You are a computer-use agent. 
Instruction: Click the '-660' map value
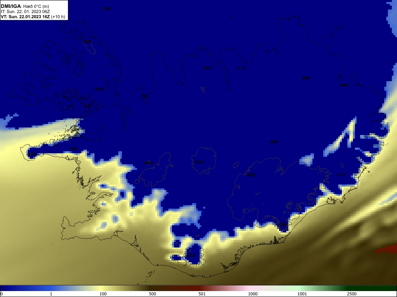(344, 86)
